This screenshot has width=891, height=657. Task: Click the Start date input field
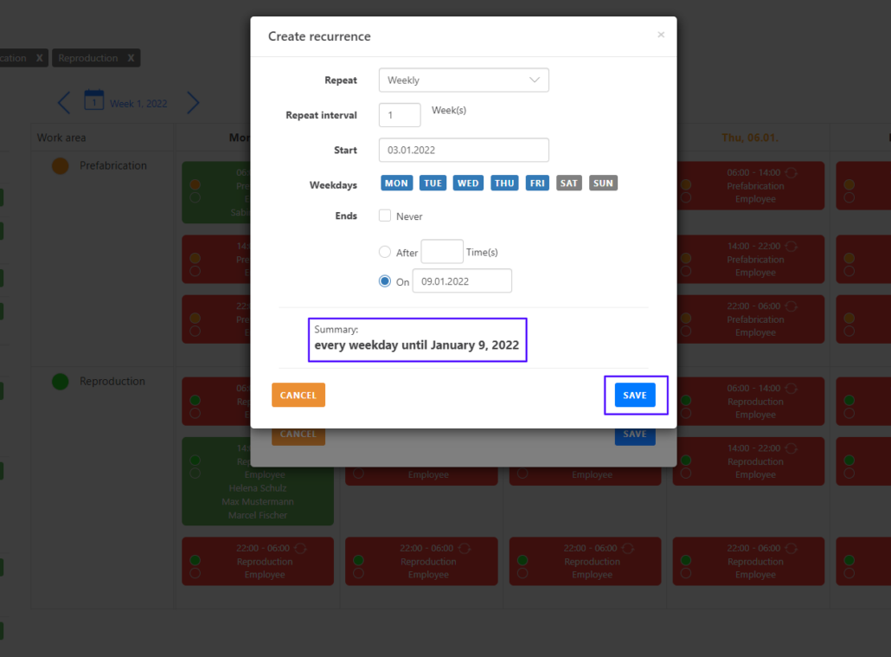coord(464,150)
